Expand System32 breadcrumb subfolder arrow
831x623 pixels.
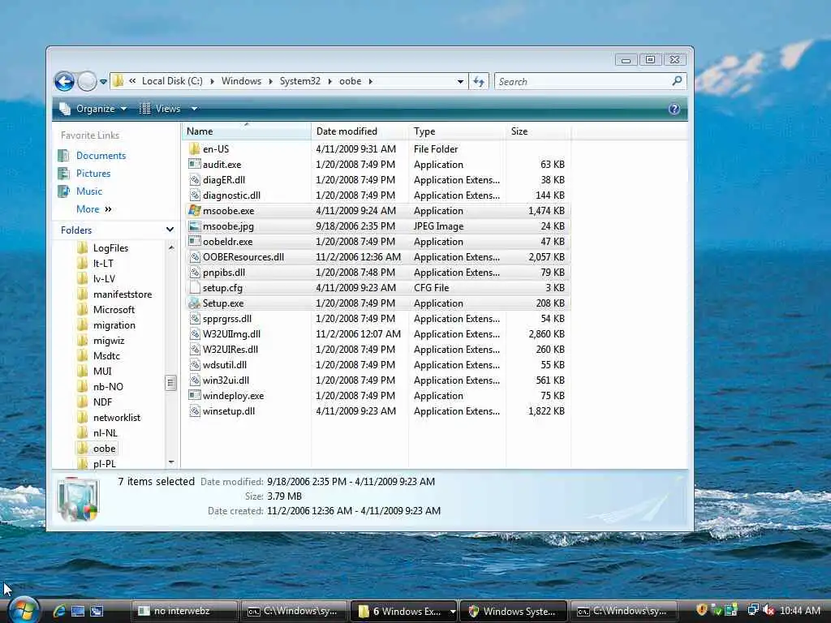click(x=329, y=81)
